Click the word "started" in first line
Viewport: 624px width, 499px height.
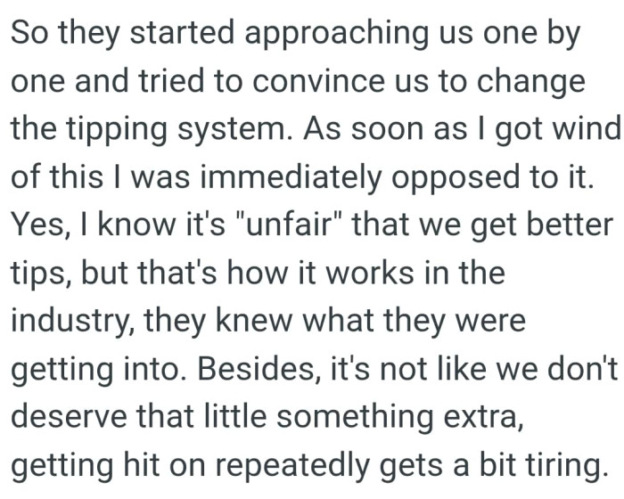coord(182,33)
